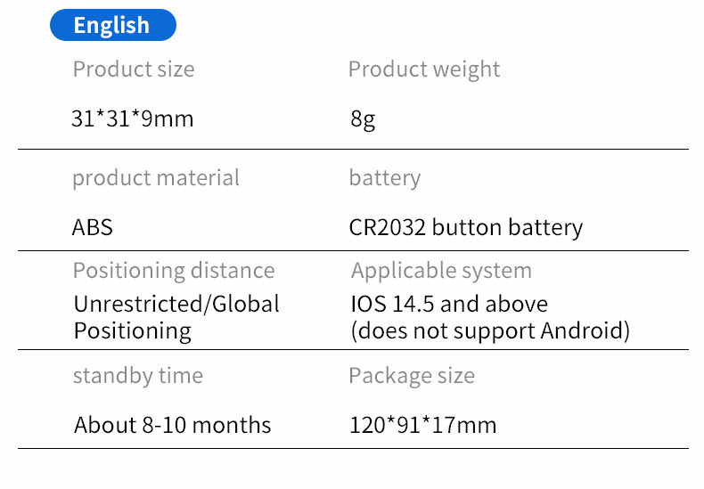Screen dimensions: 704x489
Task: Click the 8g weight value
Action: point(363,119)
